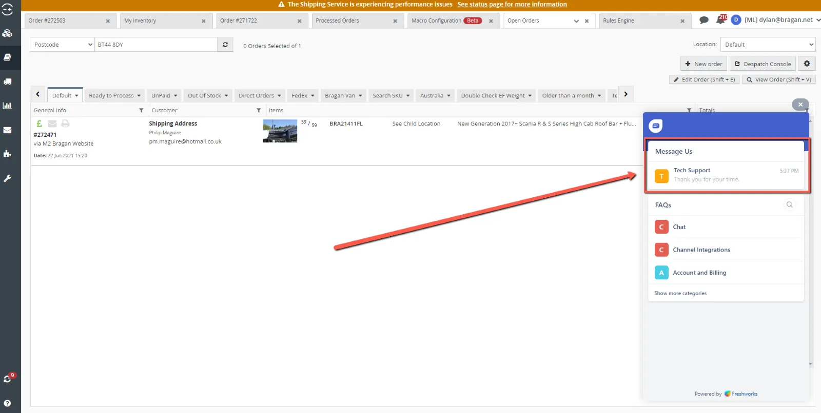Open the apps puzzle sidebar icon

[x=7, y=154]
